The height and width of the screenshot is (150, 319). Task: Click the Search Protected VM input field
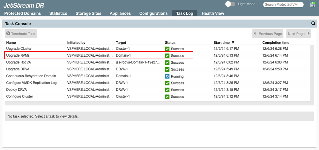pos(283,4)
